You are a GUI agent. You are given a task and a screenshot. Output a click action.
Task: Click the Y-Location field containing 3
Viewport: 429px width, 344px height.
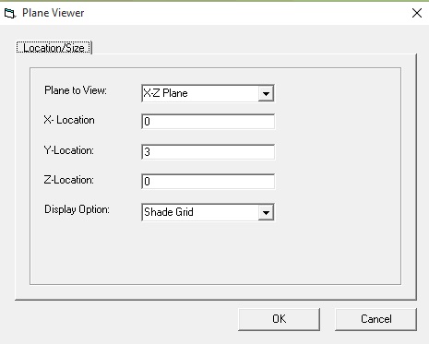click(209, 151)
